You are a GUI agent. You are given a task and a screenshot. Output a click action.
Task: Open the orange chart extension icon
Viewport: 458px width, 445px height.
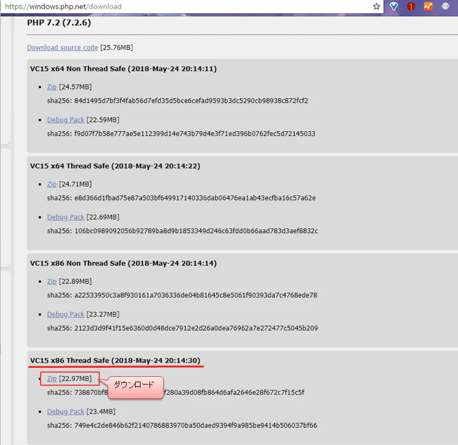(428, 6)
